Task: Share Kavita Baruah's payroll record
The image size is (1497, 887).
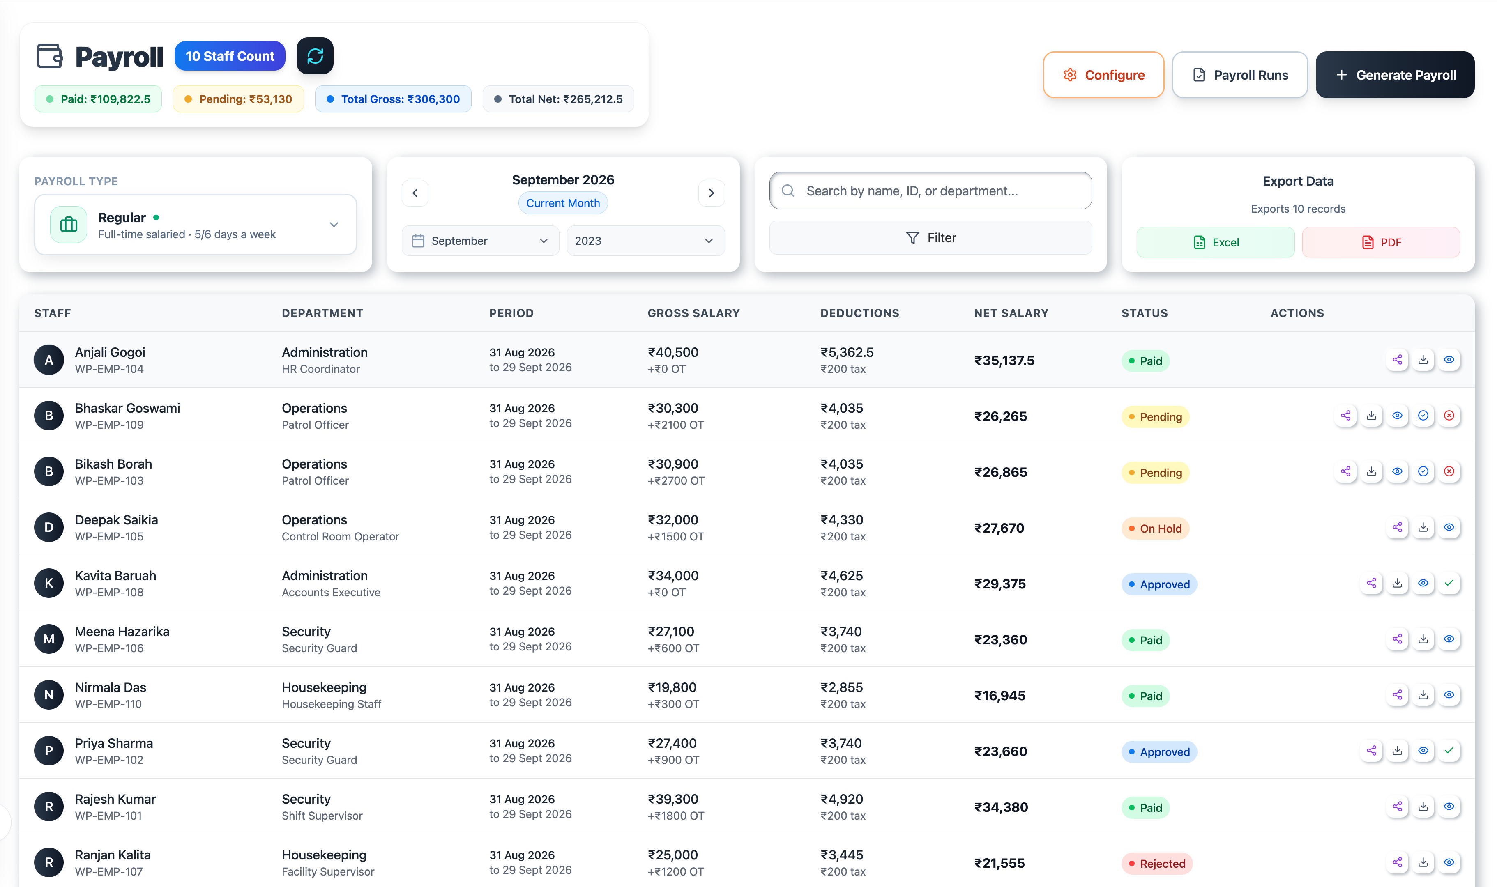Action: (1371, 583)
